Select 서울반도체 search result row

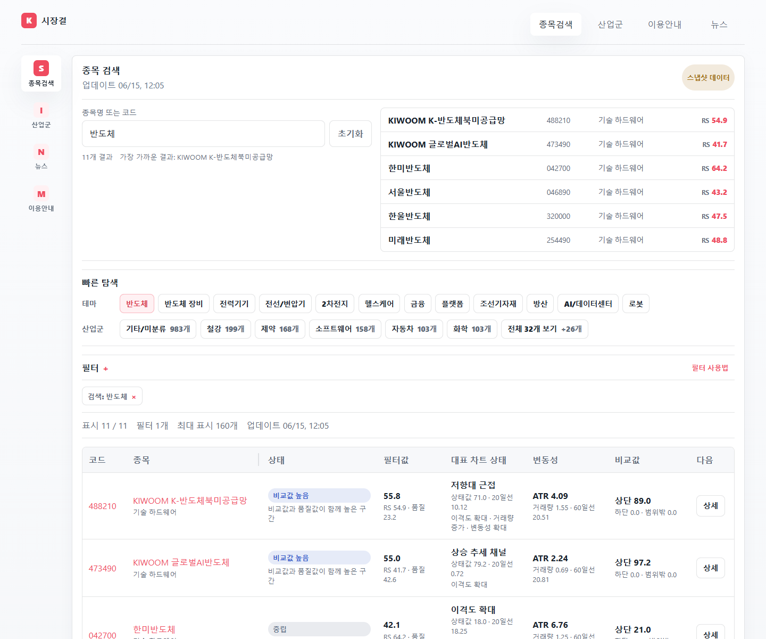pyautogui.click(x=557, y=192)
